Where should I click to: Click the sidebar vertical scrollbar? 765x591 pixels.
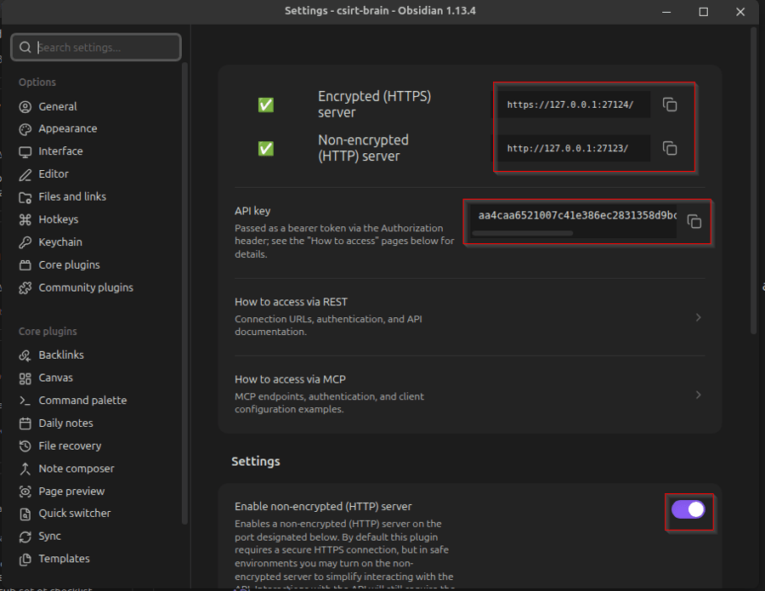(184, 293)
